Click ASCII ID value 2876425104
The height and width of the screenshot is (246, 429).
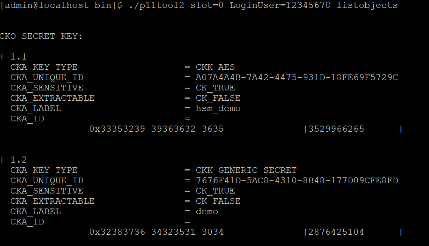(336, 232)
